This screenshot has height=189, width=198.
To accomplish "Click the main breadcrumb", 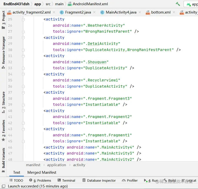I will click(x=59, y=4).
